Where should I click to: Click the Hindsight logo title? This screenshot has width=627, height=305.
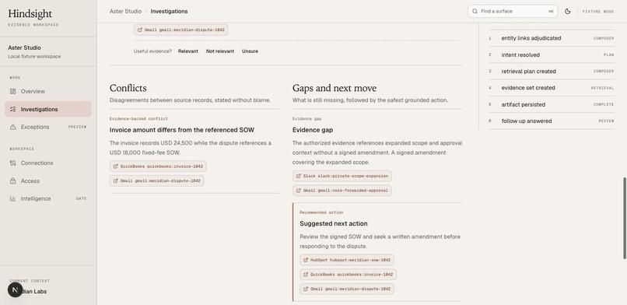(x=30, y=14)
